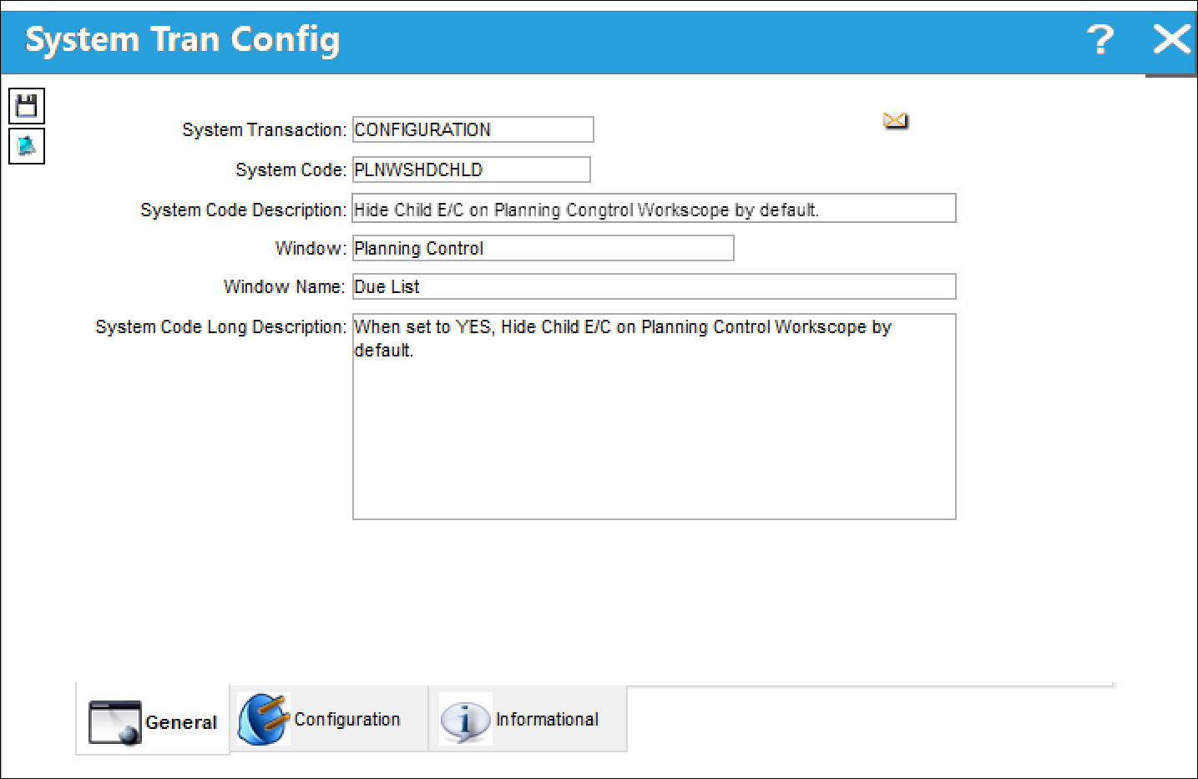Click the Window field showing Planning Control
Viewport: 1198px width, 779px height.
click(x=543, y=248)
